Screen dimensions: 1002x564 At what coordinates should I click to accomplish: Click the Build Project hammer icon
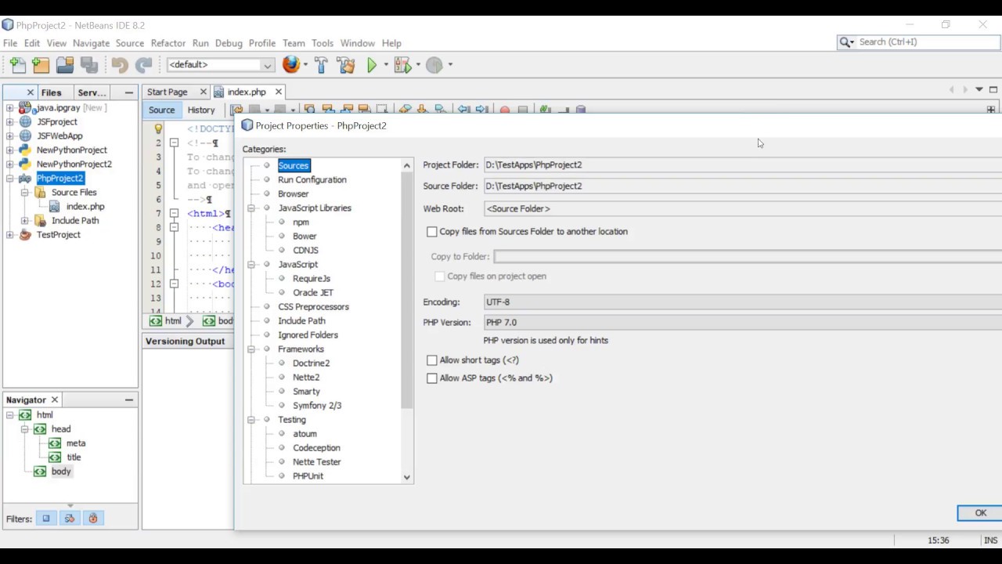tap(321, 65)
